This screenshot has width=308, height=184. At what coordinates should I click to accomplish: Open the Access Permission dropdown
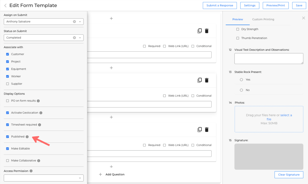click(x=44, y=178)
